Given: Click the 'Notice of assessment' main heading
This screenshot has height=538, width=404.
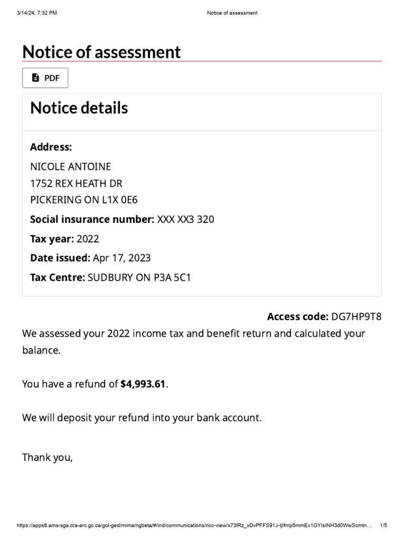Looking at the screenshot, I should pos(102,51).
